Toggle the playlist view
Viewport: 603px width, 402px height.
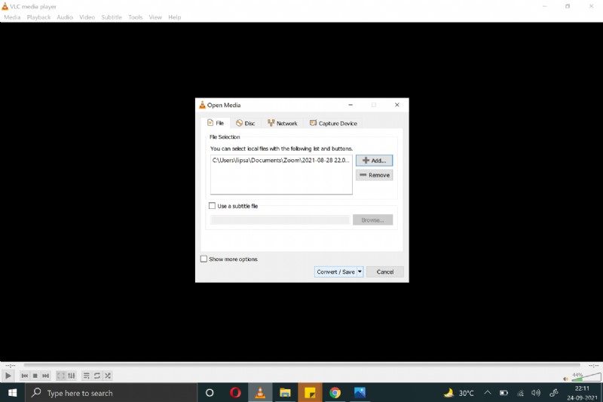point(87,376)
